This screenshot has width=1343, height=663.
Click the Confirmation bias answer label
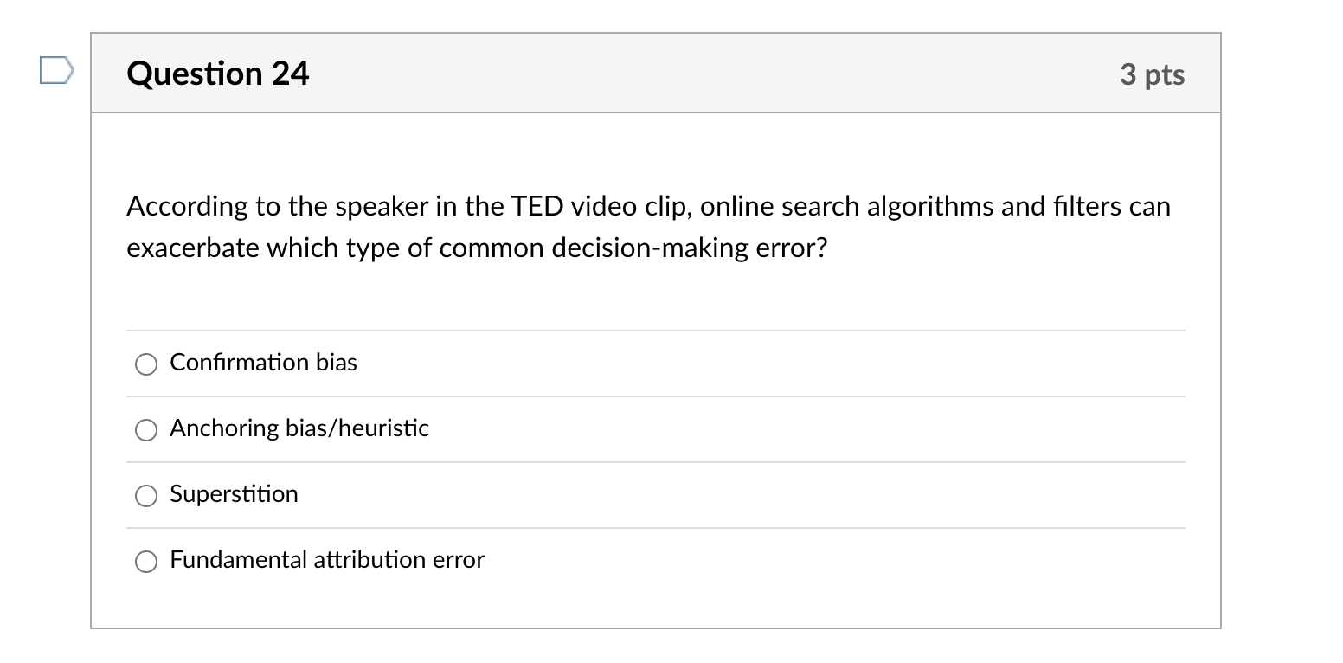263,363
